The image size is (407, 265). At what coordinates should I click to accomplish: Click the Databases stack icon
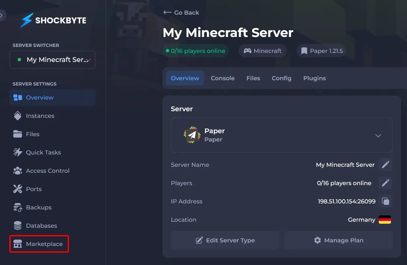(x=17, y=226)
